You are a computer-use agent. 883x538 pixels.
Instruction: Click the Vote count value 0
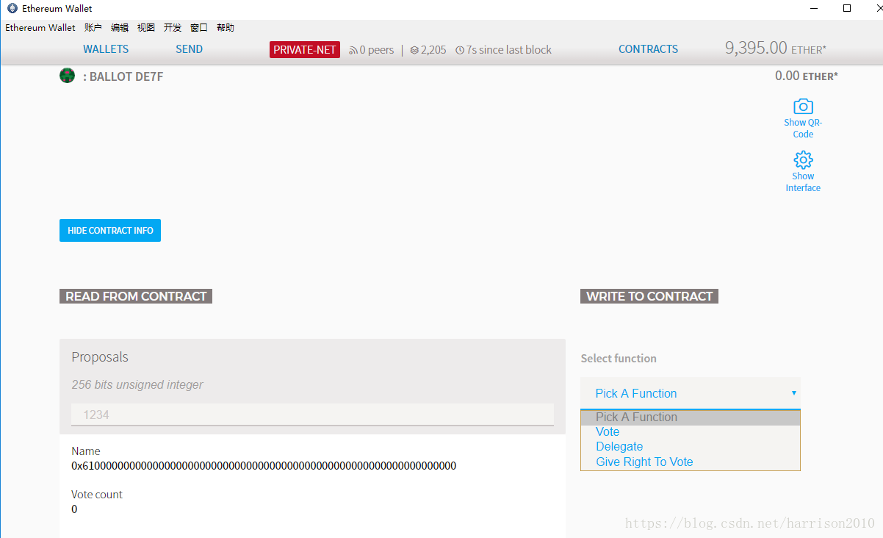click(74, 509)
